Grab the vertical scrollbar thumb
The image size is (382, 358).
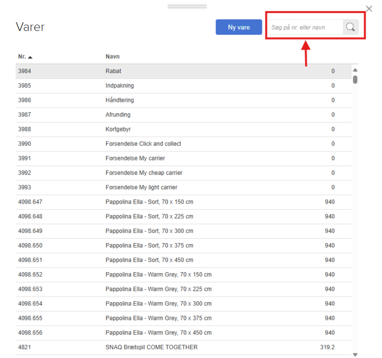355,80
